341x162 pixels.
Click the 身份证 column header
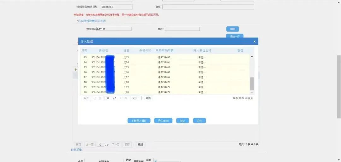[x=103, y=50]
